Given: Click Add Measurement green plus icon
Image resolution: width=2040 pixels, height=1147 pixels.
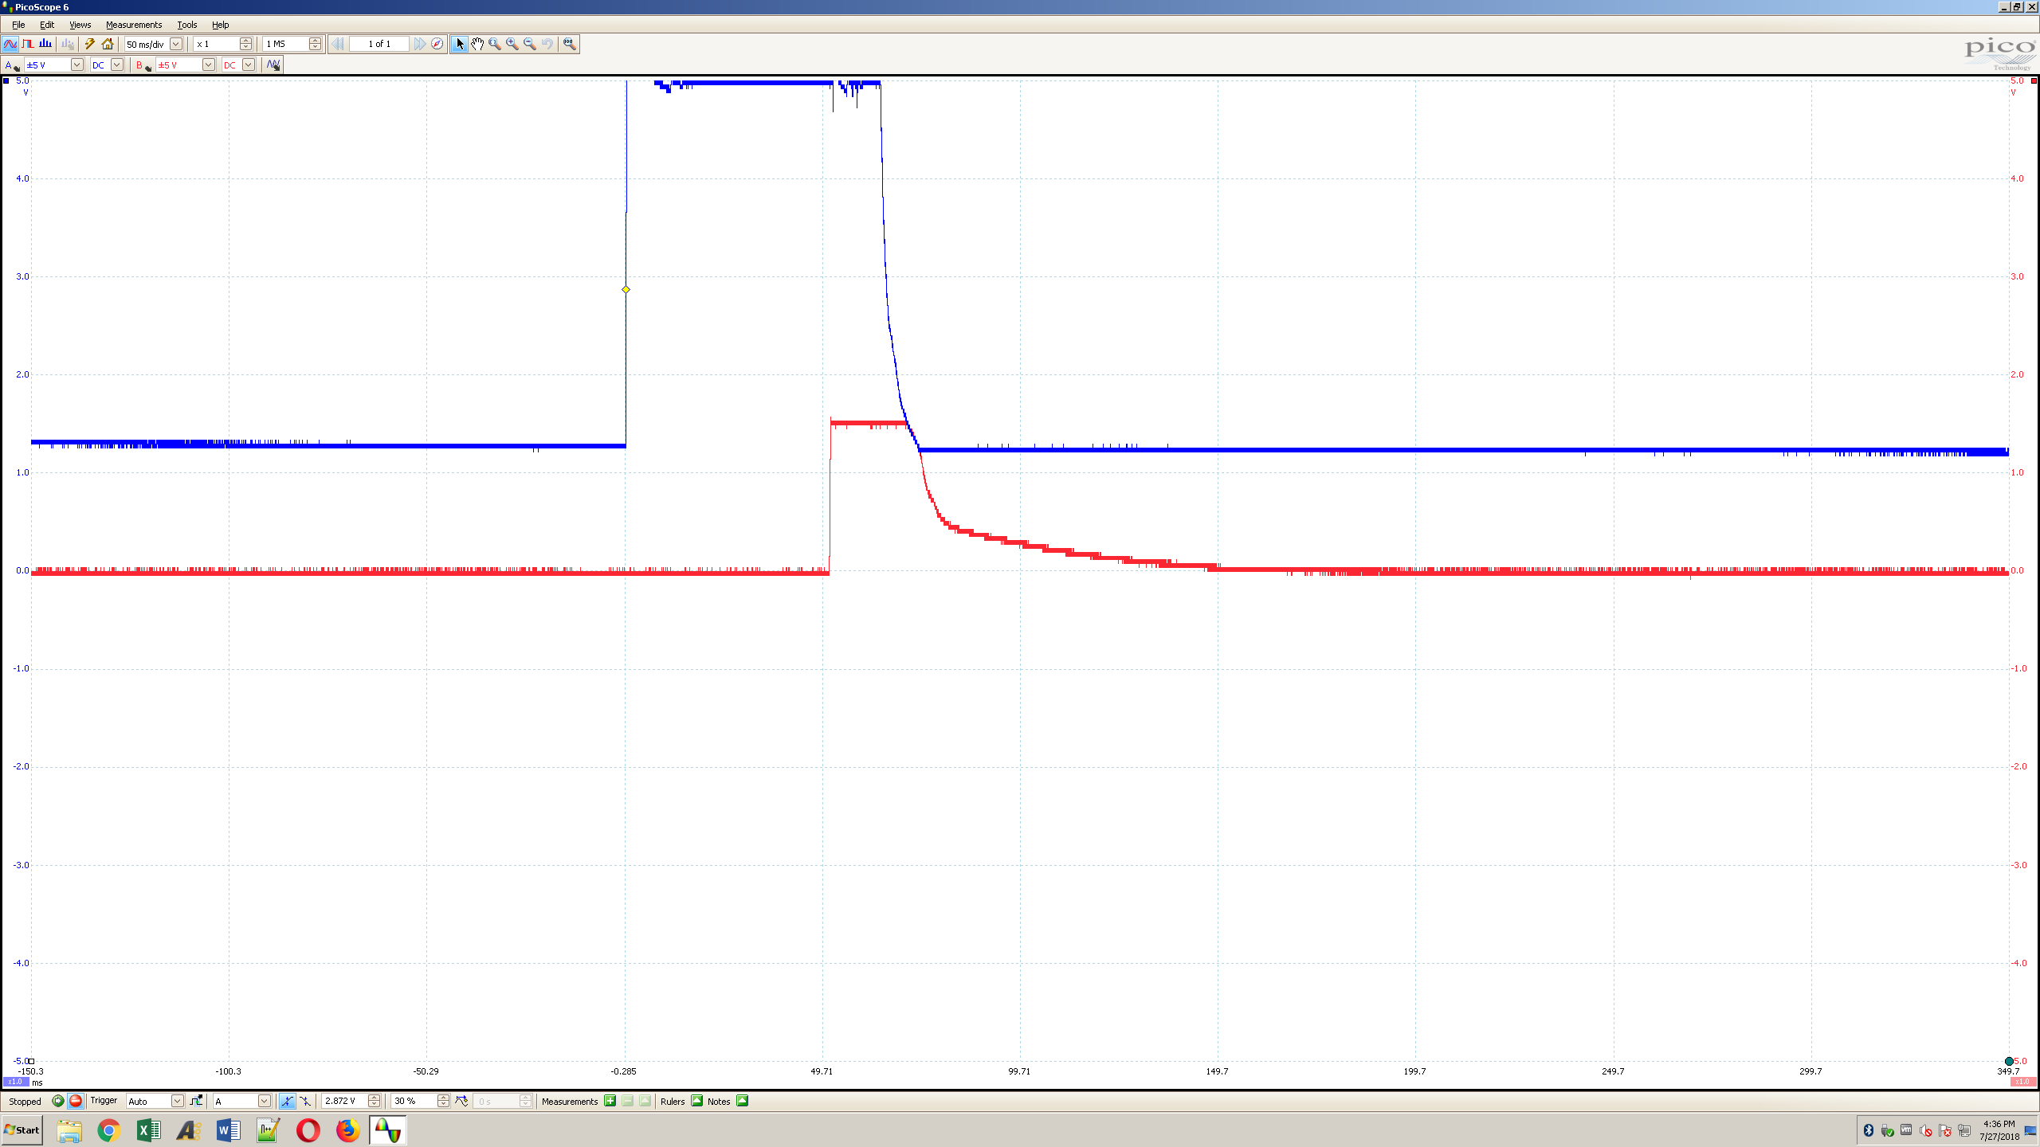Looking at the screenshot, I should click(610, 1101).
